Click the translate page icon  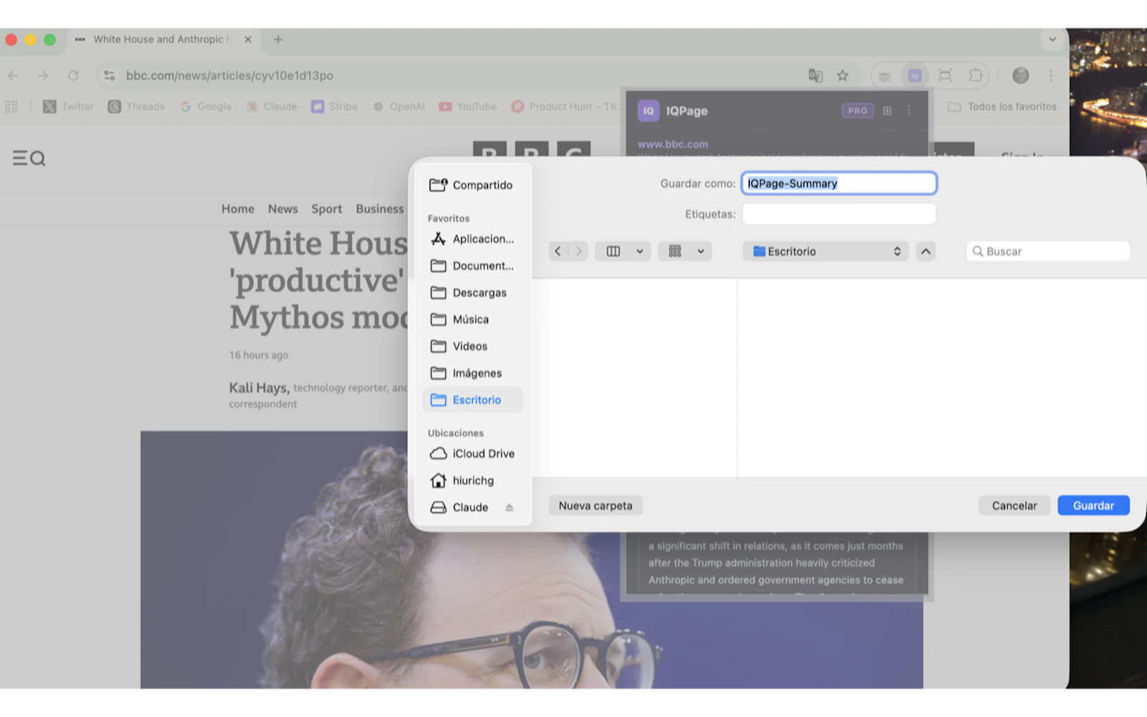pyautogui.click(x=815, y=75)
